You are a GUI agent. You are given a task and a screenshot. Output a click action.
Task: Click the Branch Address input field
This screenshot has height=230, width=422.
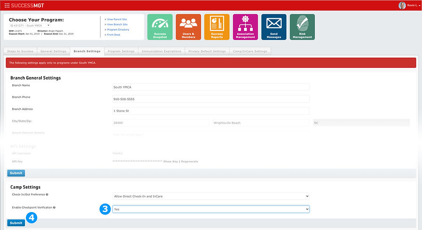211,111
